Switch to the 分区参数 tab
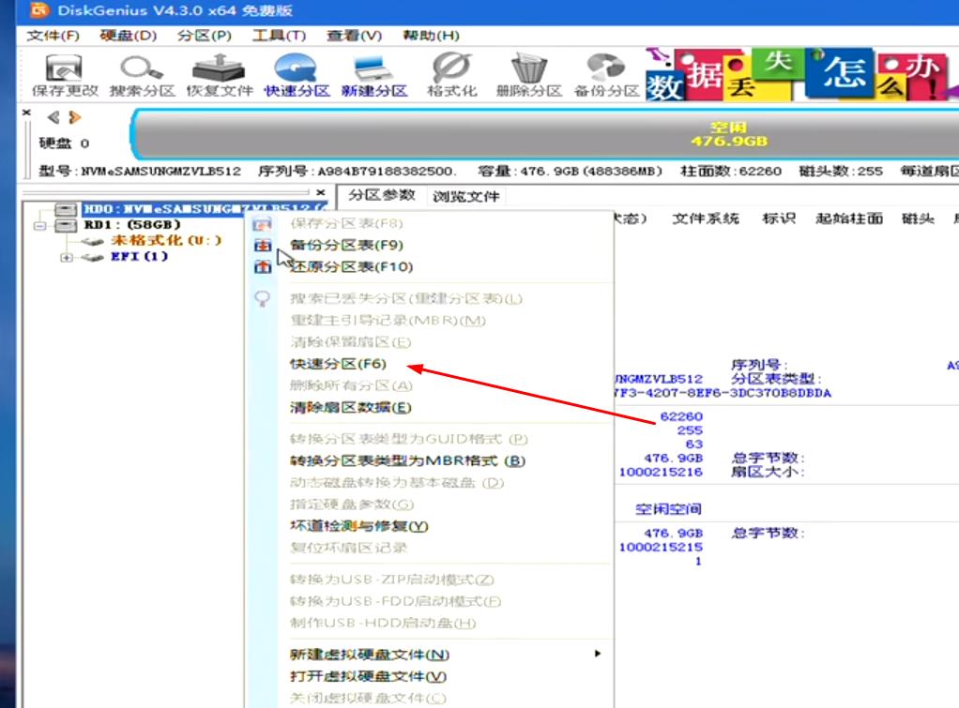This screenshot has height=708, width=959. (x=382, y=195)
